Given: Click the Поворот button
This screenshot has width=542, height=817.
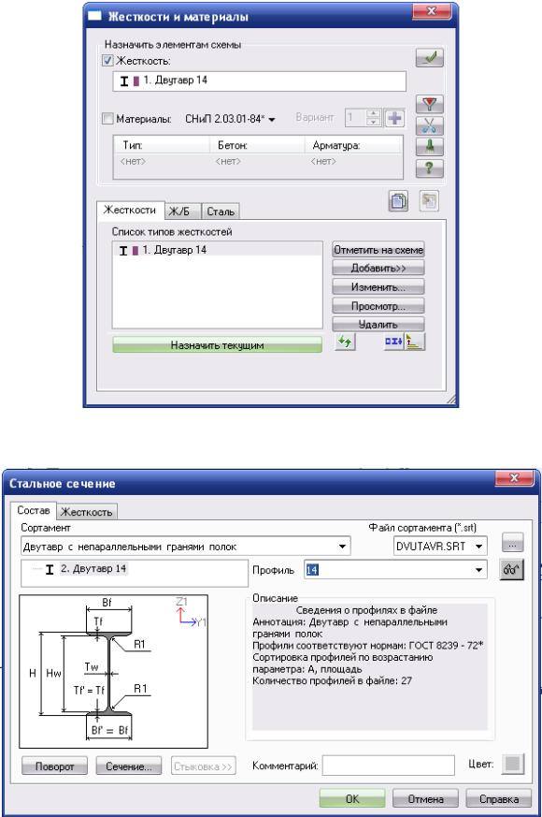Looking at the screenshot, I should click(x=54, y=766).
